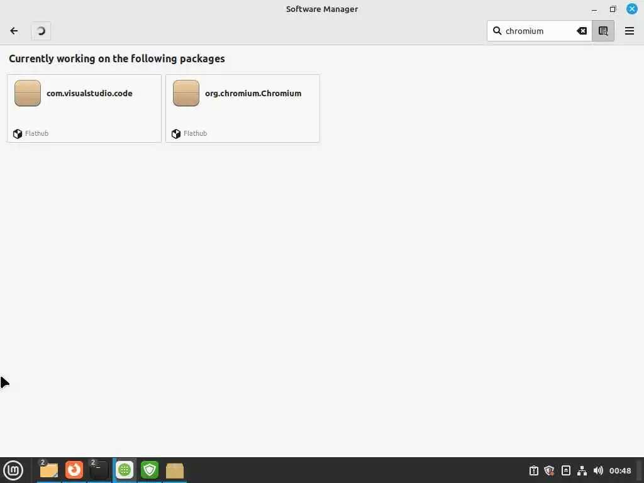Open the volume control tray icon

(598, 470)
